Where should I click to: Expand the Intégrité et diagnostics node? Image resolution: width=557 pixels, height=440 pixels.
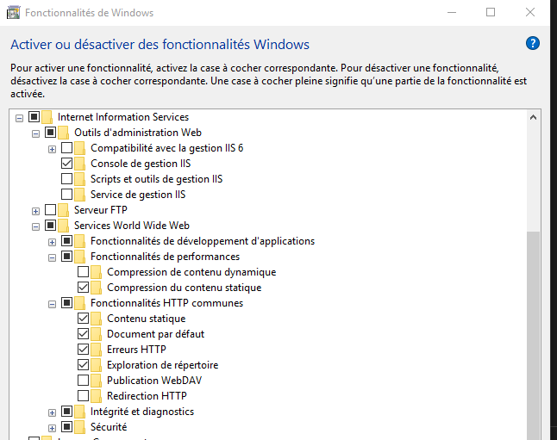pyautogui.click(x=52, y=412)
